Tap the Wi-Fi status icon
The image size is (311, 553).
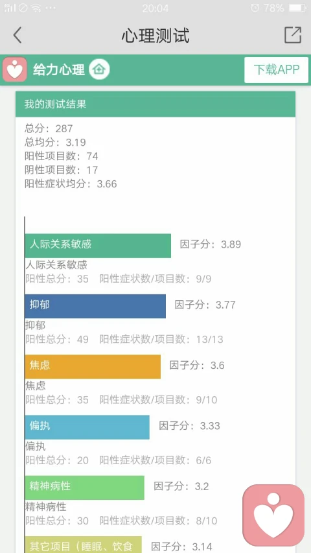pos(36,8)
